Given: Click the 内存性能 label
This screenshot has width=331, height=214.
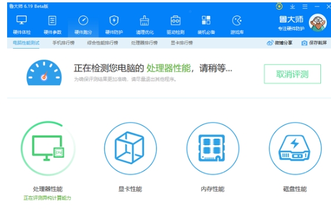Looking at the screenshot, I should pyautogui.click(x=212, y=189).
